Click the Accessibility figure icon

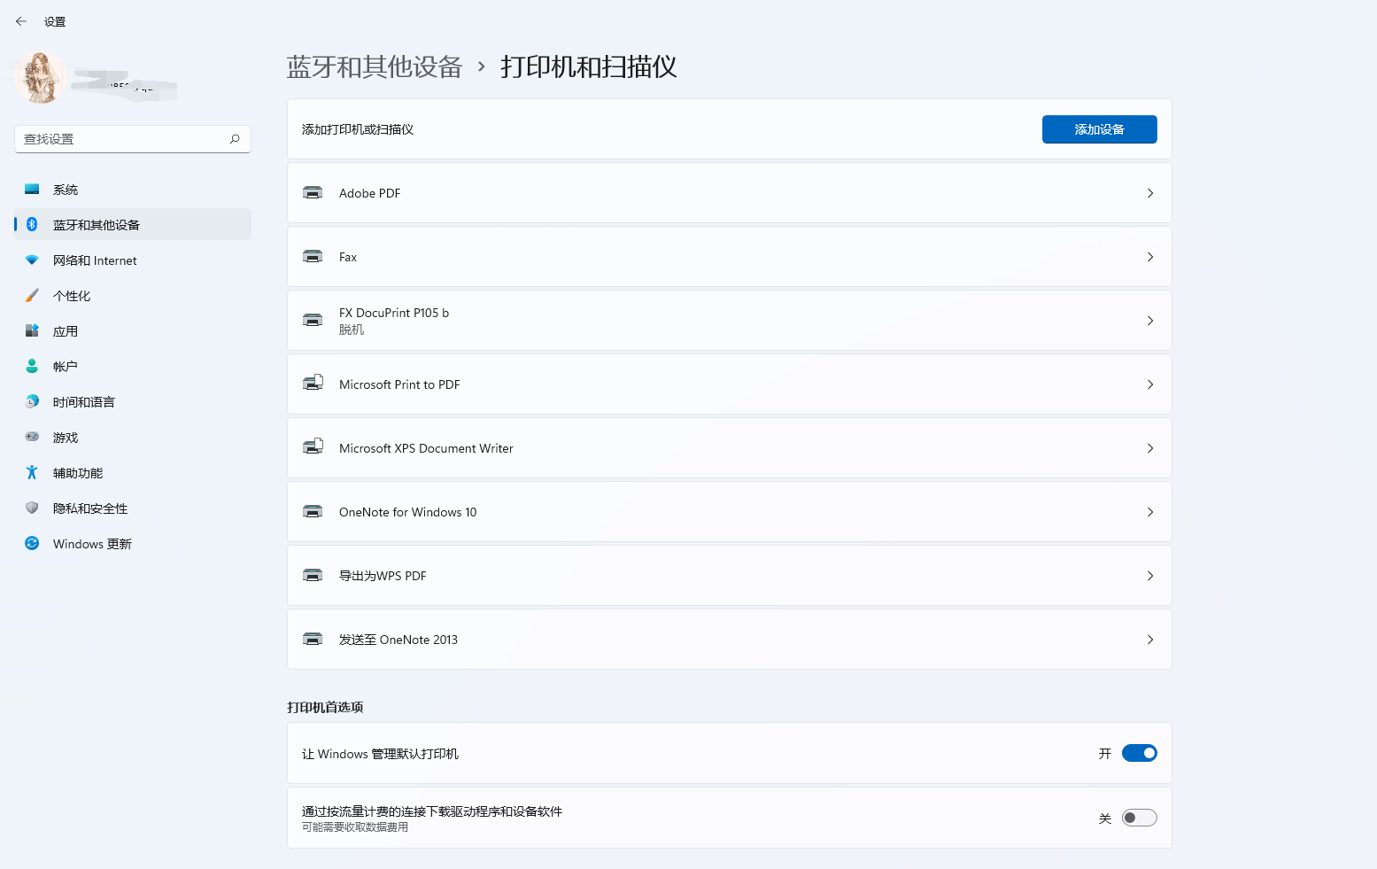(32, 472)
